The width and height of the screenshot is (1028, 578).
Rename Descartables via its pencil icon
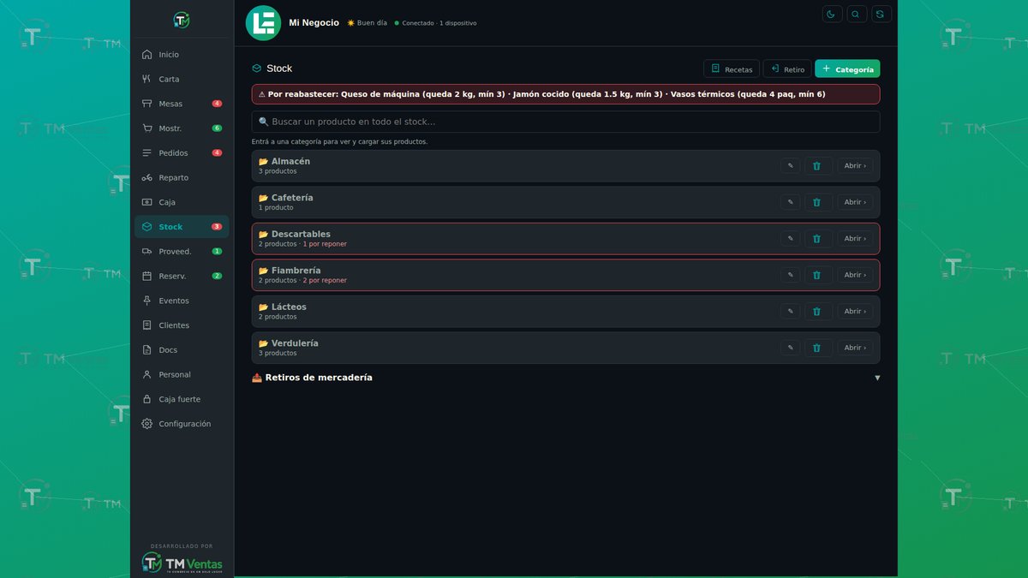click(x=790, y=239)
